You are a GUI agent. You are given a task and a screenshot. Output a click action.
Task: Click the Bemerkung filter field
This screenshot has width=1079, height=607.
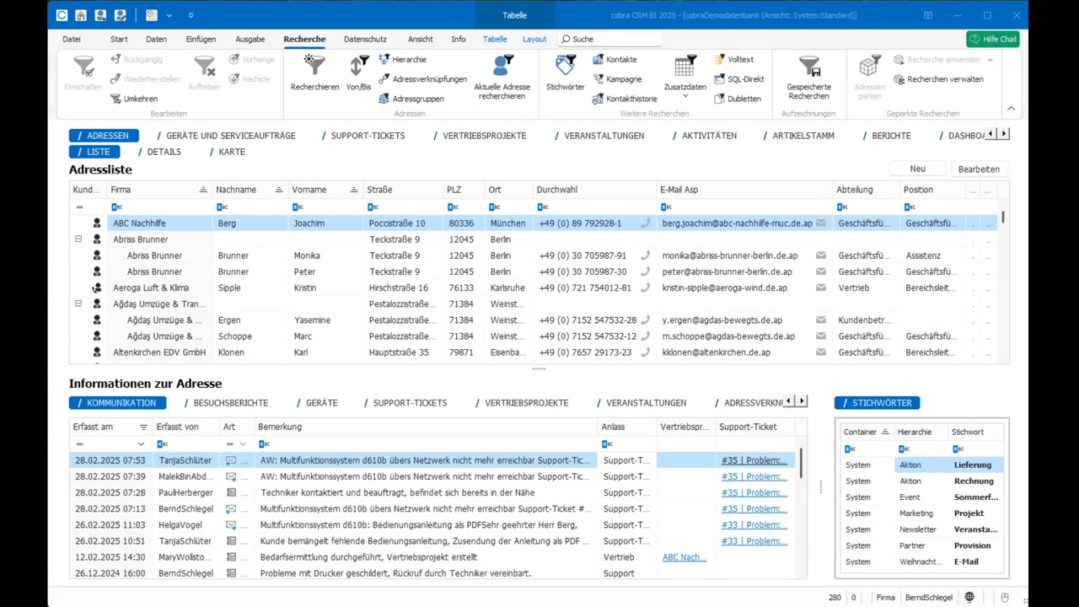[426, 443]
